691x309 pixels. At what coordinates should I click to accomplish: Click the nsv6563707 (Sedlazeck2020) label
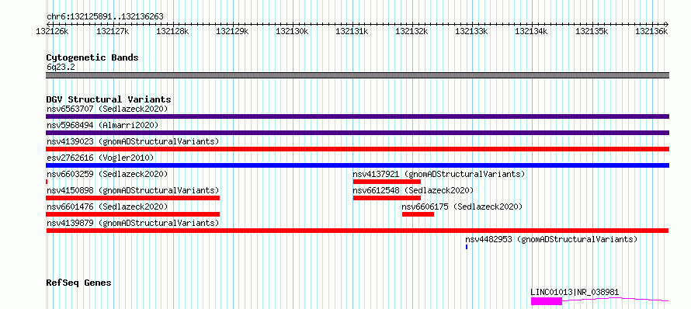[x=107, y=109]
